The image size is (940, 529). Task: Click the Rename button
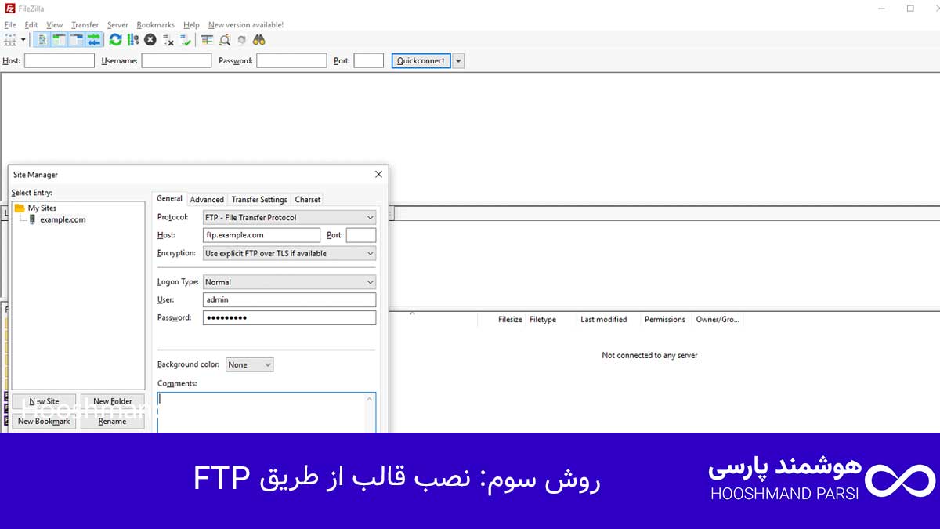click(113, 421)
